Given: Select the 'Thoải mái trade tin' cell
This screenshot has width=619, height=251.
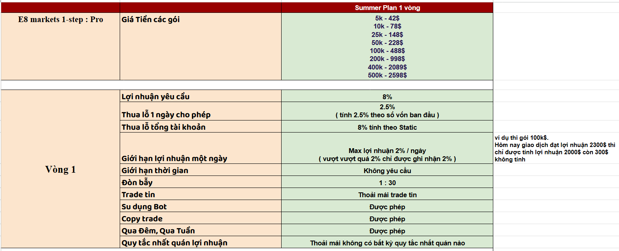Looking at the screenshot, I should [387, 194].
